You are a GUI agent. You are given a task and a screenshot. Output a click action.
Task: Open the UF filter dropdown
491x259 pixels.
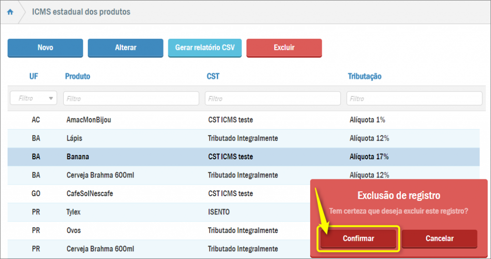click(x=33, y=98)
